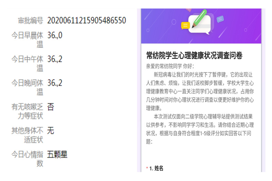The image size is (272, 181).
Task: Select the other discomfort answer 无
Action: point(51,130)
